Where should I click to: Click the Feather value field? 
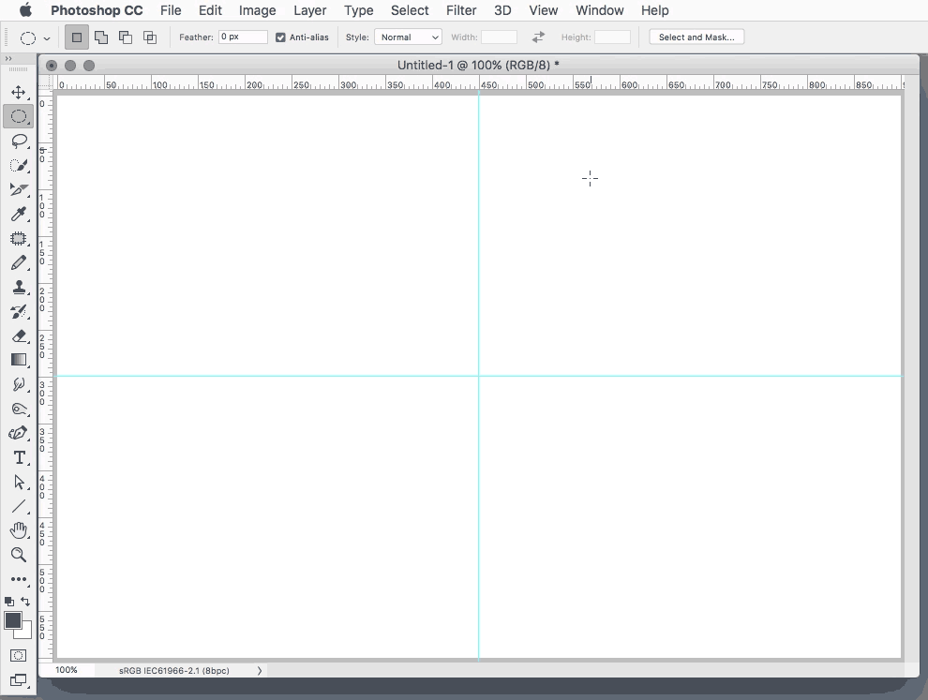point(243,37)
